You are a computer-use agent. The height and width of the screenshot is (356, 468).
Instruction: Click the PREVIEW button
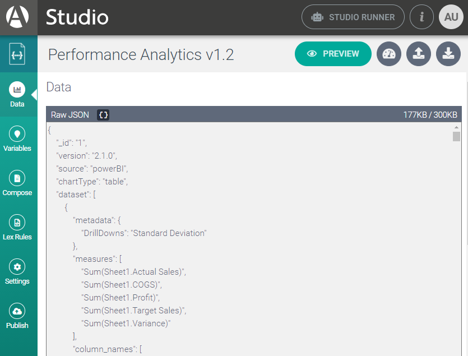coord(333,54)
